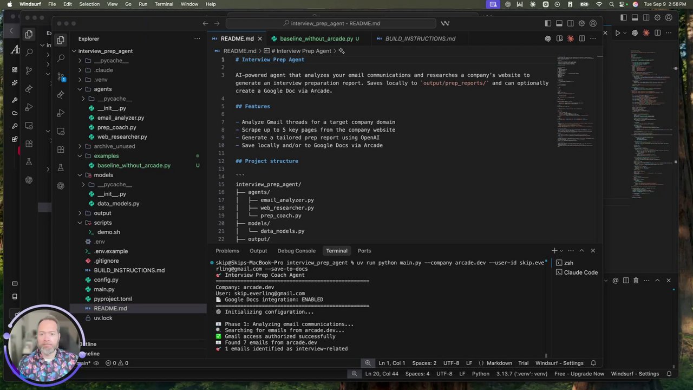This screenshot has width=693, height=390.
Task: Open front window's notifications bell in status bar
Action: click(593, 363)
